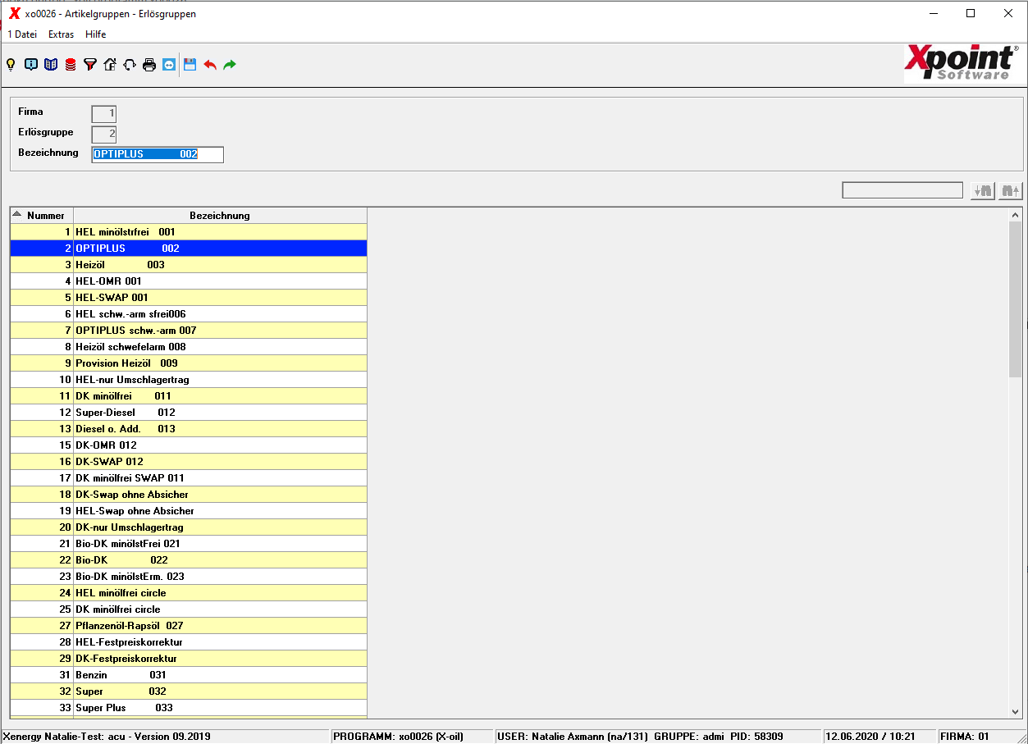Image resolution: width=1028 pixels, height=744 pixels.
Task: Select row 'HEL-Festpreiskorrektur'
Action: pos(189,642)
